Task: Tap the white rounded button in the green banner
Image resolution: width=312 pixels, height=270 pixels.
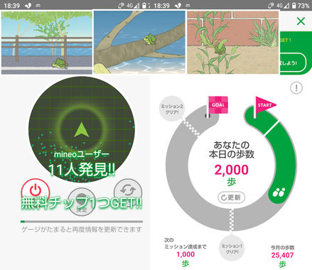Action: pos(293,63)
